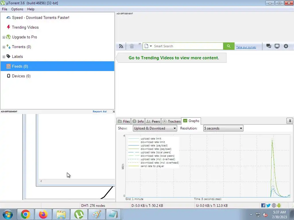The image size is (294, 220).
Task: Select the Graphs tab
Action: [x=191, y=121]
